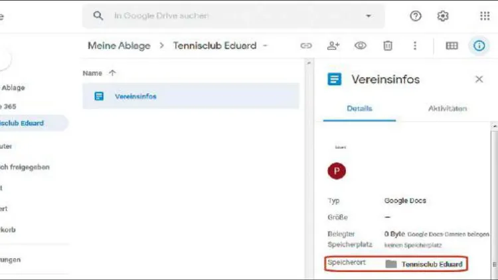
Task: Open the Tennisclub Eduard storage location
Action: tap(424, 264)
